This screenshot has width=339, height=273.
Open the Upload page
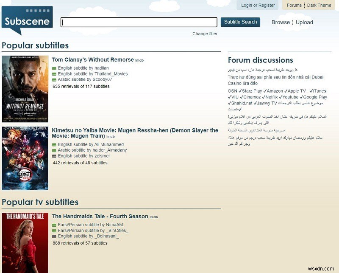(304, 22)
